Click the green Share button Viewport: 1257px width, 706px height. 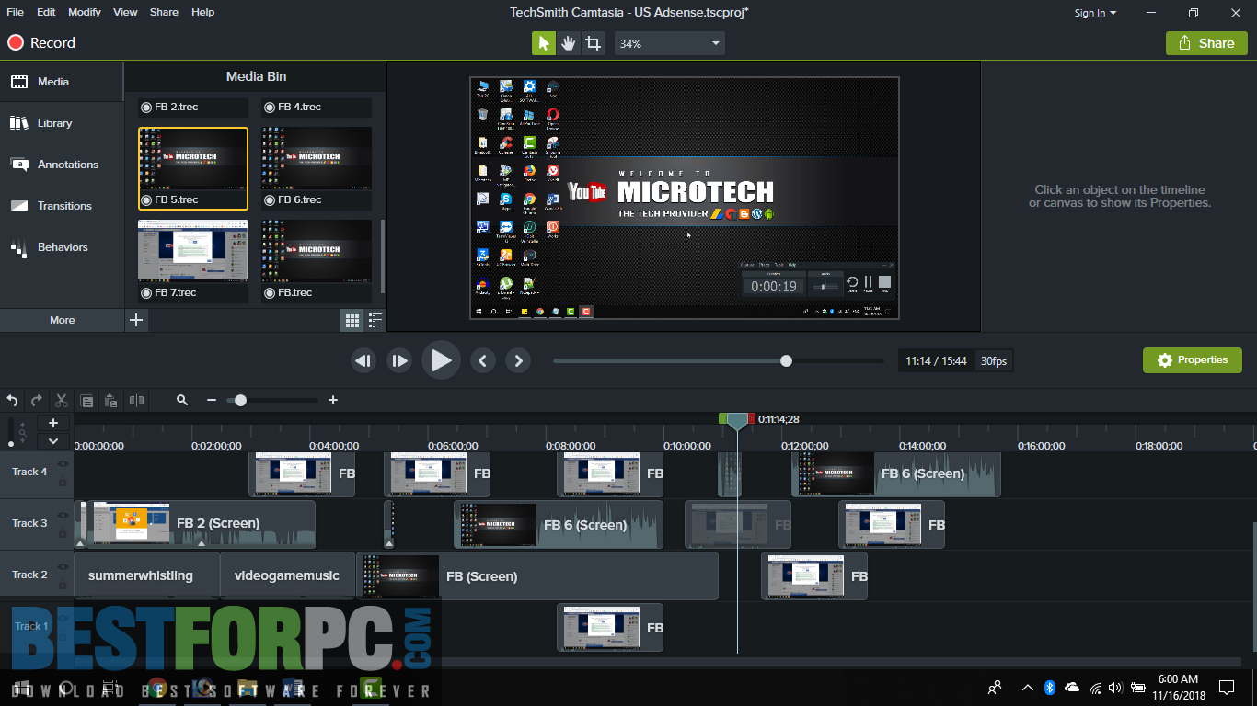click(x=1206, y=43)
